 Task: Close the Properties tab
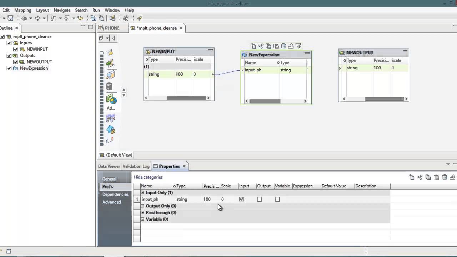pos(184,166)
